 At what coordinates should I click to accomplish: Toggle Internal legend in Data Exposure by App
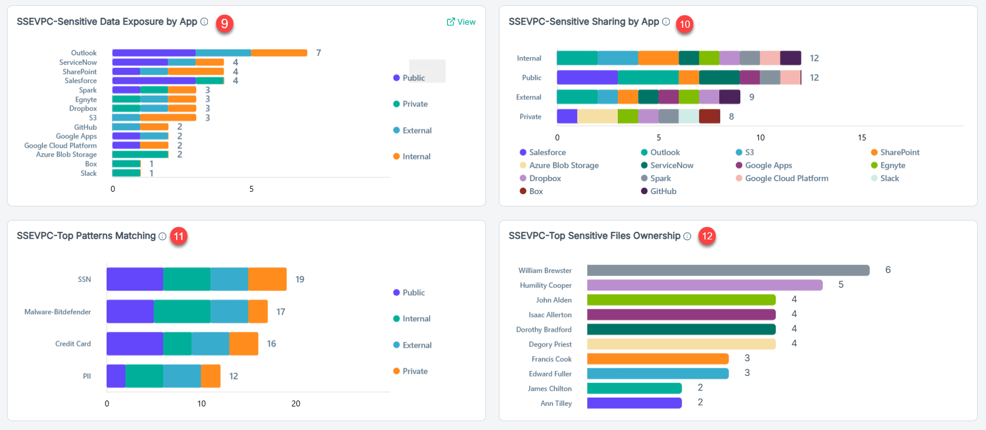point(412,156)
